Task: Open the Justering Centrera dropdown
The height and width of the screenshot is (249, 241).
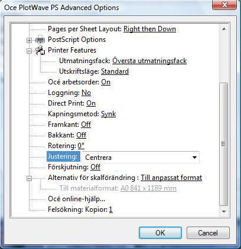Action: (x=141, y=158)
